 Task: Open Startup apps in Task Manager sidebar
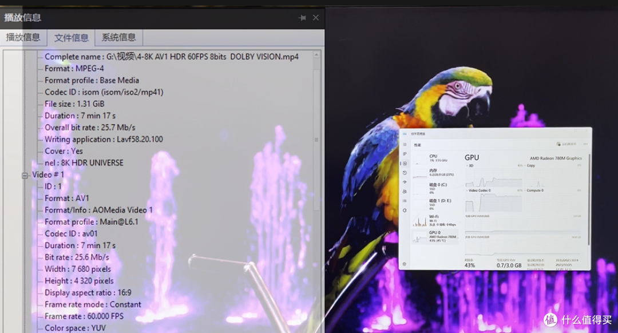tap(405, 182)
